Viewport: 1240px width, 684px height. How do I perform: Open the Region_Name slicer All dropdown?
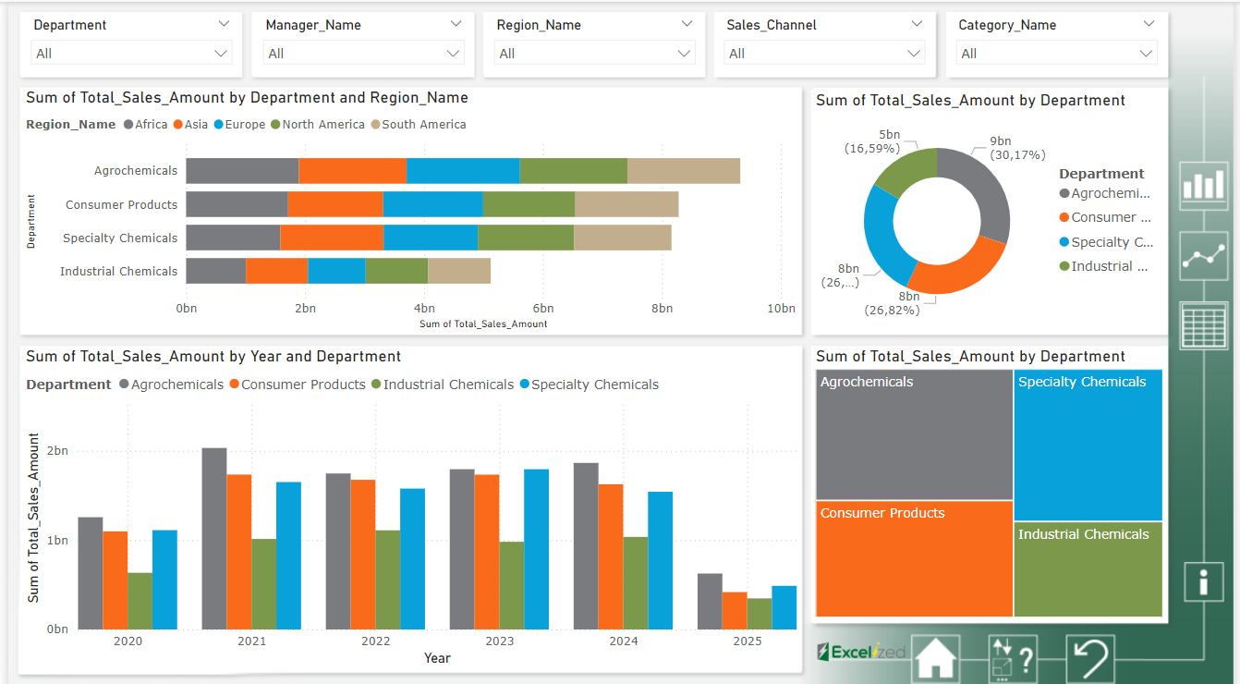(594, 54)
